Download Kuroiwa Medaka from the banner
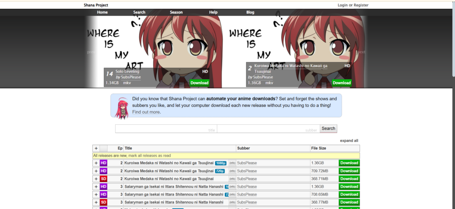 (342, 83)
